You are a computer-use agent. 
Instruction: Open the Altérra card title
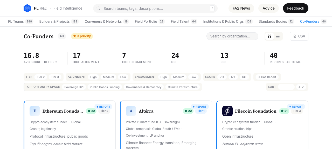click(x=146, y=111)
